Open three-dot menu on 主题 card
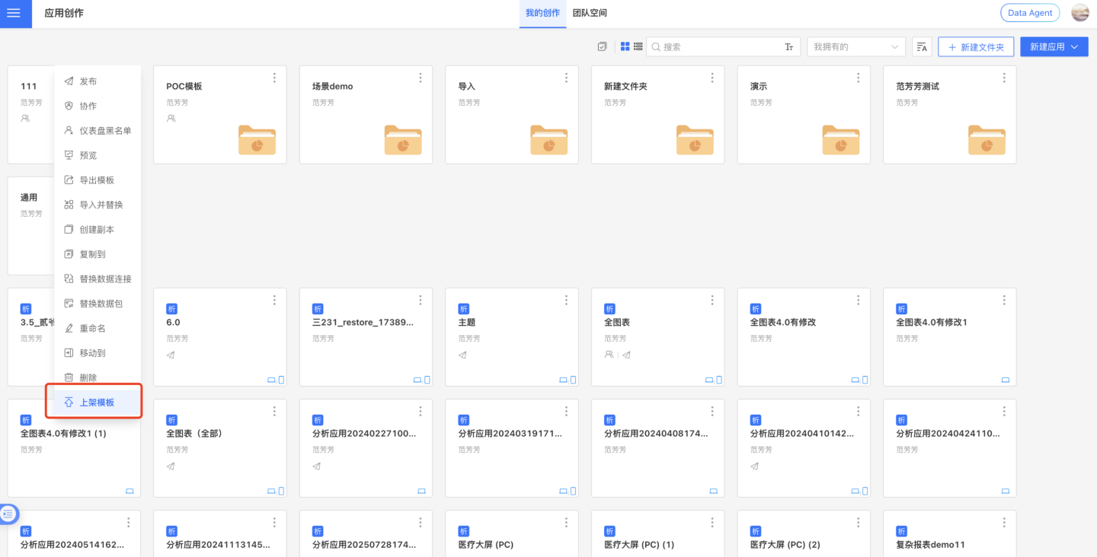Image resolution: width=1097 pixels, height=557 pixels. (x=566, y=301)
